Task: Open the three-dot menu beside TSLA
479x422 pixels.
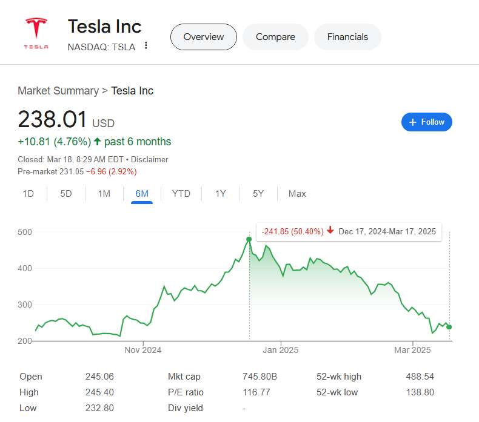Action: [146, 46]
